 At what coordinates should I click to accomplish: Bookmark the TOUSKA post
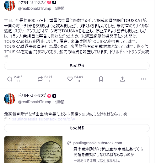101,79
